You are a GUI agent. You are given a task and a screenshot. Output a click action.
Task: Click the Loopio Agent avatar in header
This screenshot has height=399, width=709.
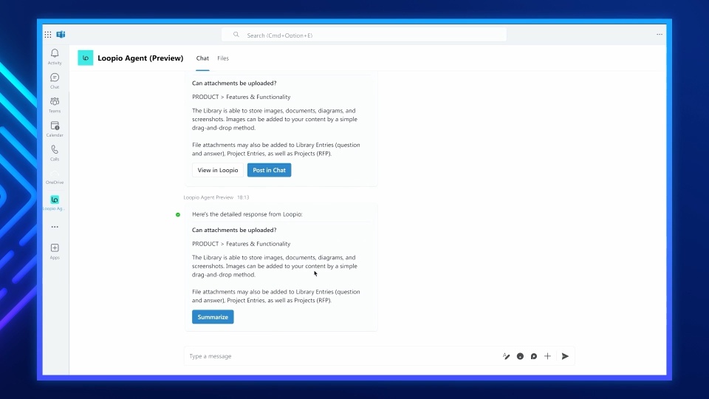[x=86, y=58]
